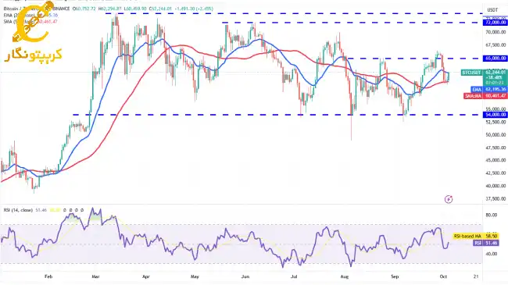The width and height of the screenshot is (508, 285).
Task: Click the 54,000.00 horizontal line price label
Action: click(495, 115)
